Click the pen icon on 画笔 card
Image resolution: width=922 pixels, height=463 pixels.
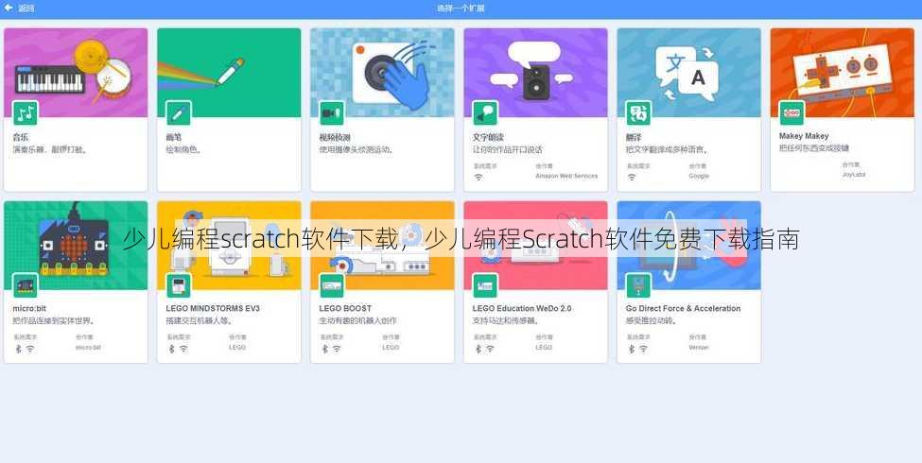point(178,112)
